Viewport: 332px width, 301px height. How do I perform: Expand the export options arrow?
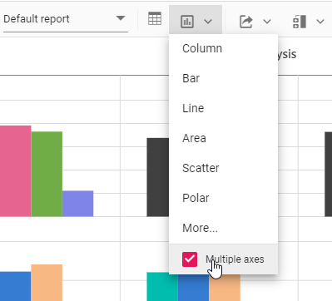pyautogui.click(x=267, y=22)
